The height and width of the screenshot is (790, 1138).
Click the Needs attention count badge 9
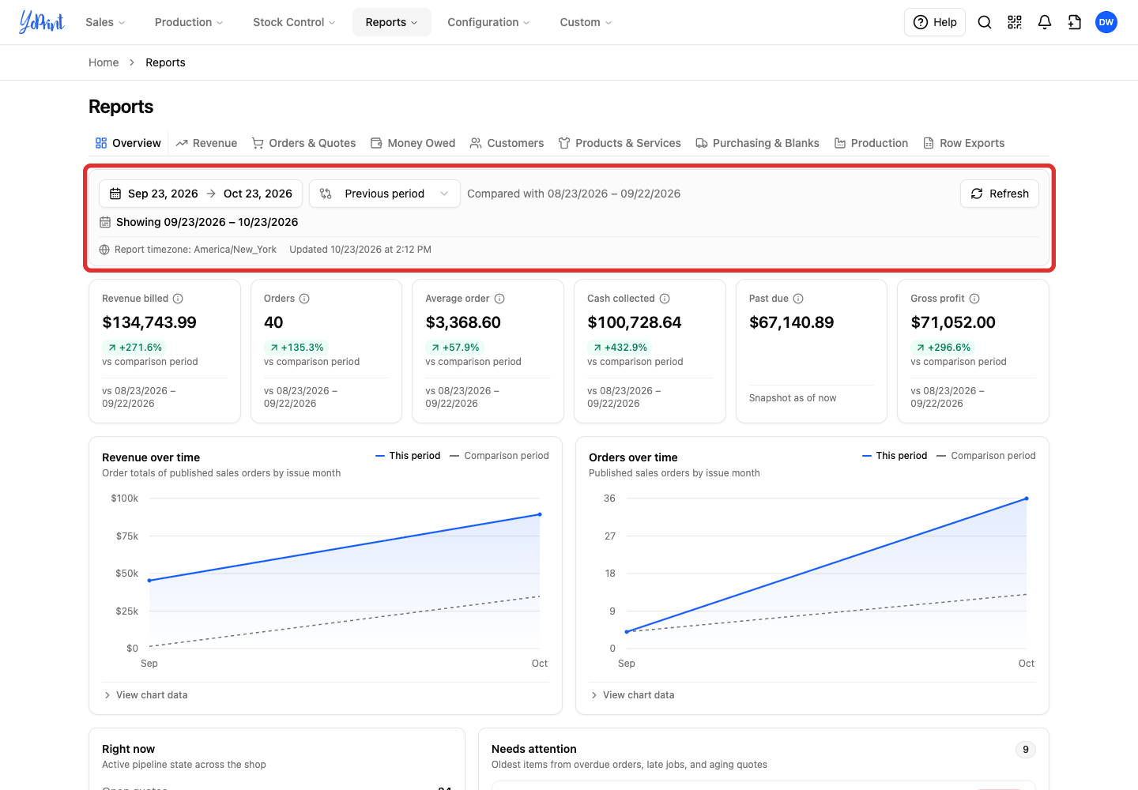click(1026, 750)
